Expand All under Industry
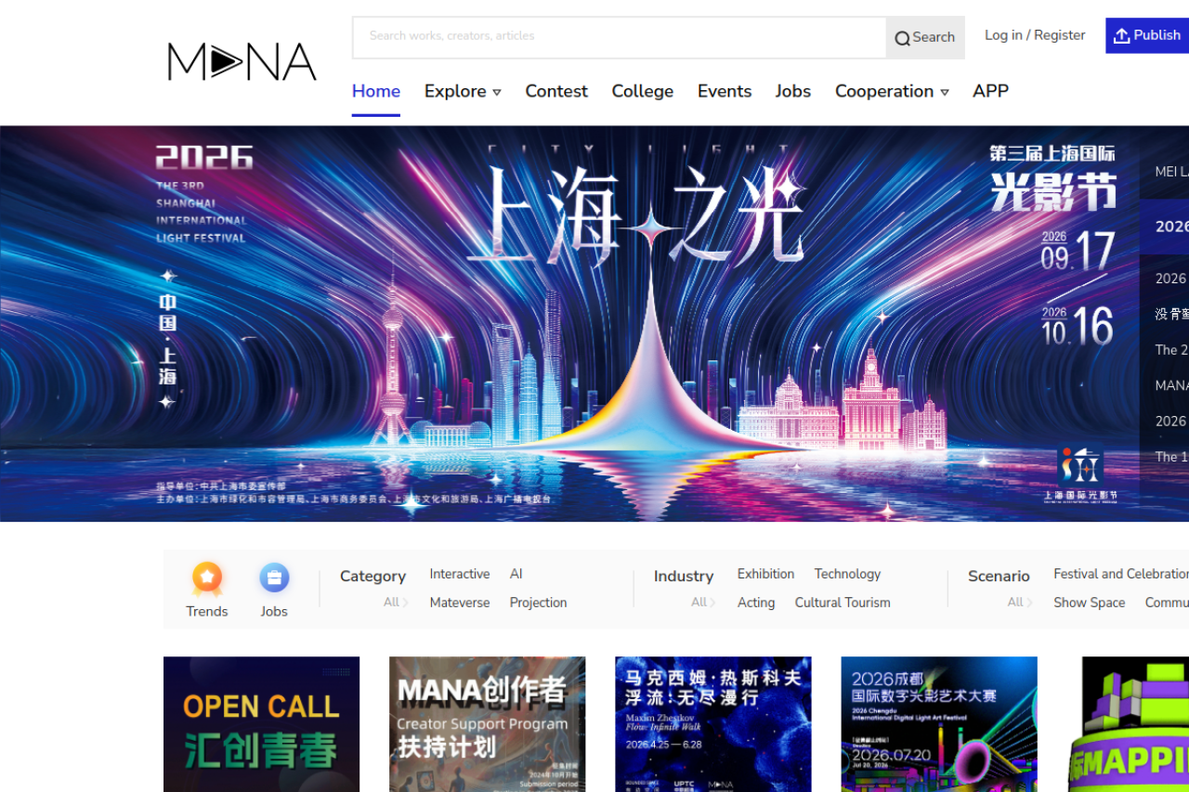Viewport: 1189px width, 792px height. click(x=703, y=603)
